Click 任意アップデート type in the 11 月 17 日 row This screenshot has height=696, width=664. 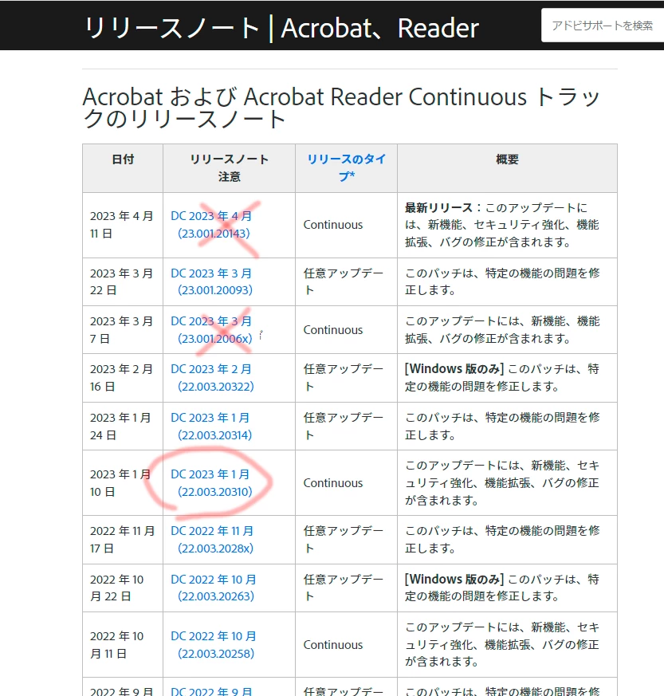[343, 539]
